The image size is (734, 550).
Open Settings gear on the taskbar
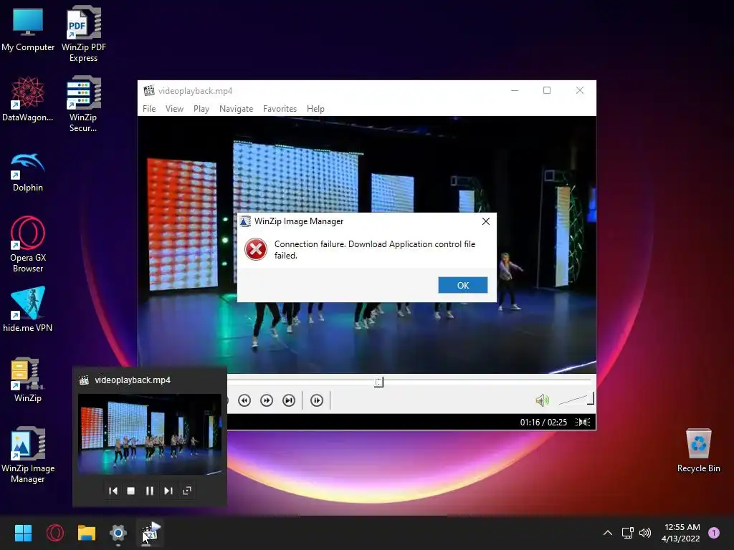(118, 533)
